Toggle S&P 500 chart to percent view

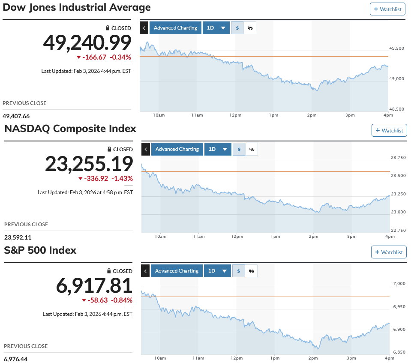pos(251,271)
